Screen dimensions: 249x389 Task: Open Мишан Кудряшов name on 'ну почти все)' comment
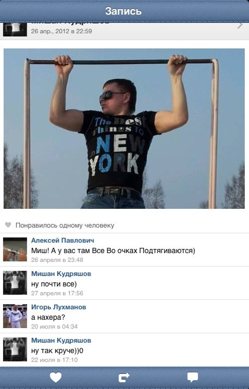click(61, 273)
